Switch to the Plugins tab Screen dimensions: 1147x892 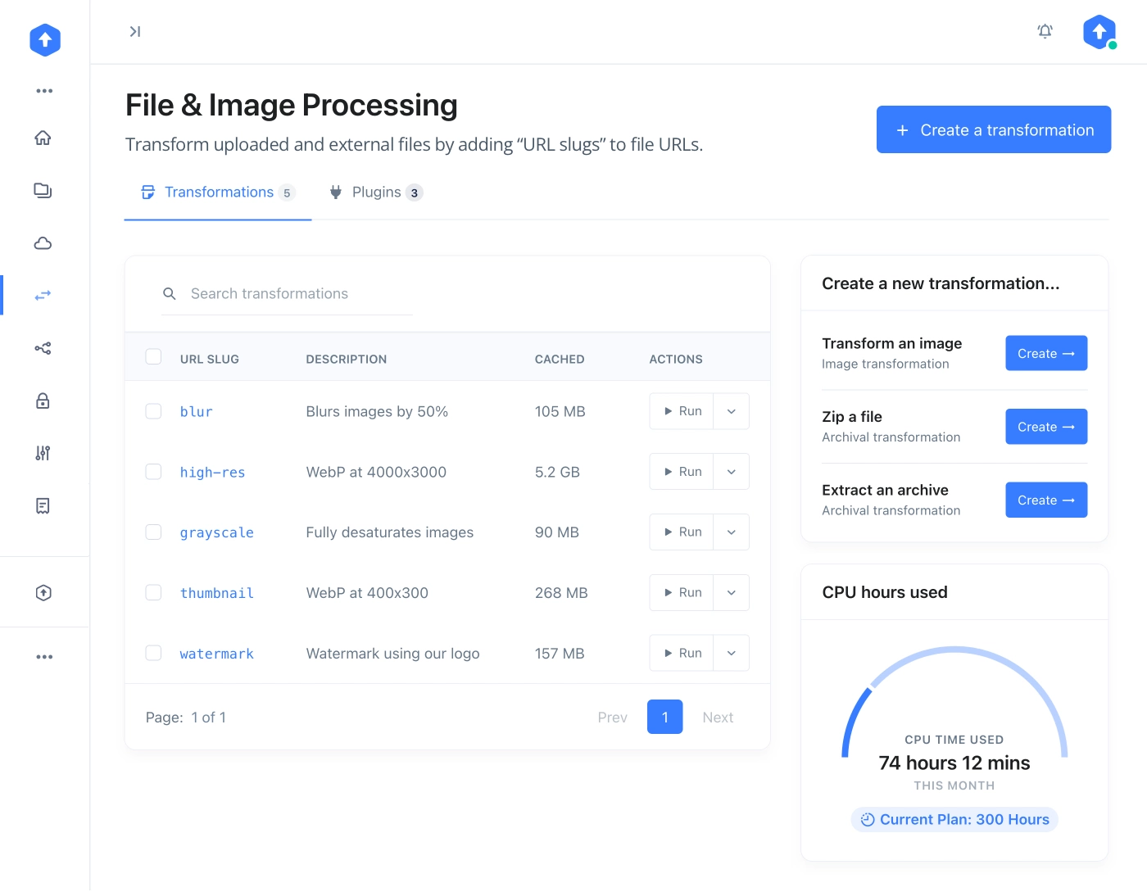coord(376,192)
